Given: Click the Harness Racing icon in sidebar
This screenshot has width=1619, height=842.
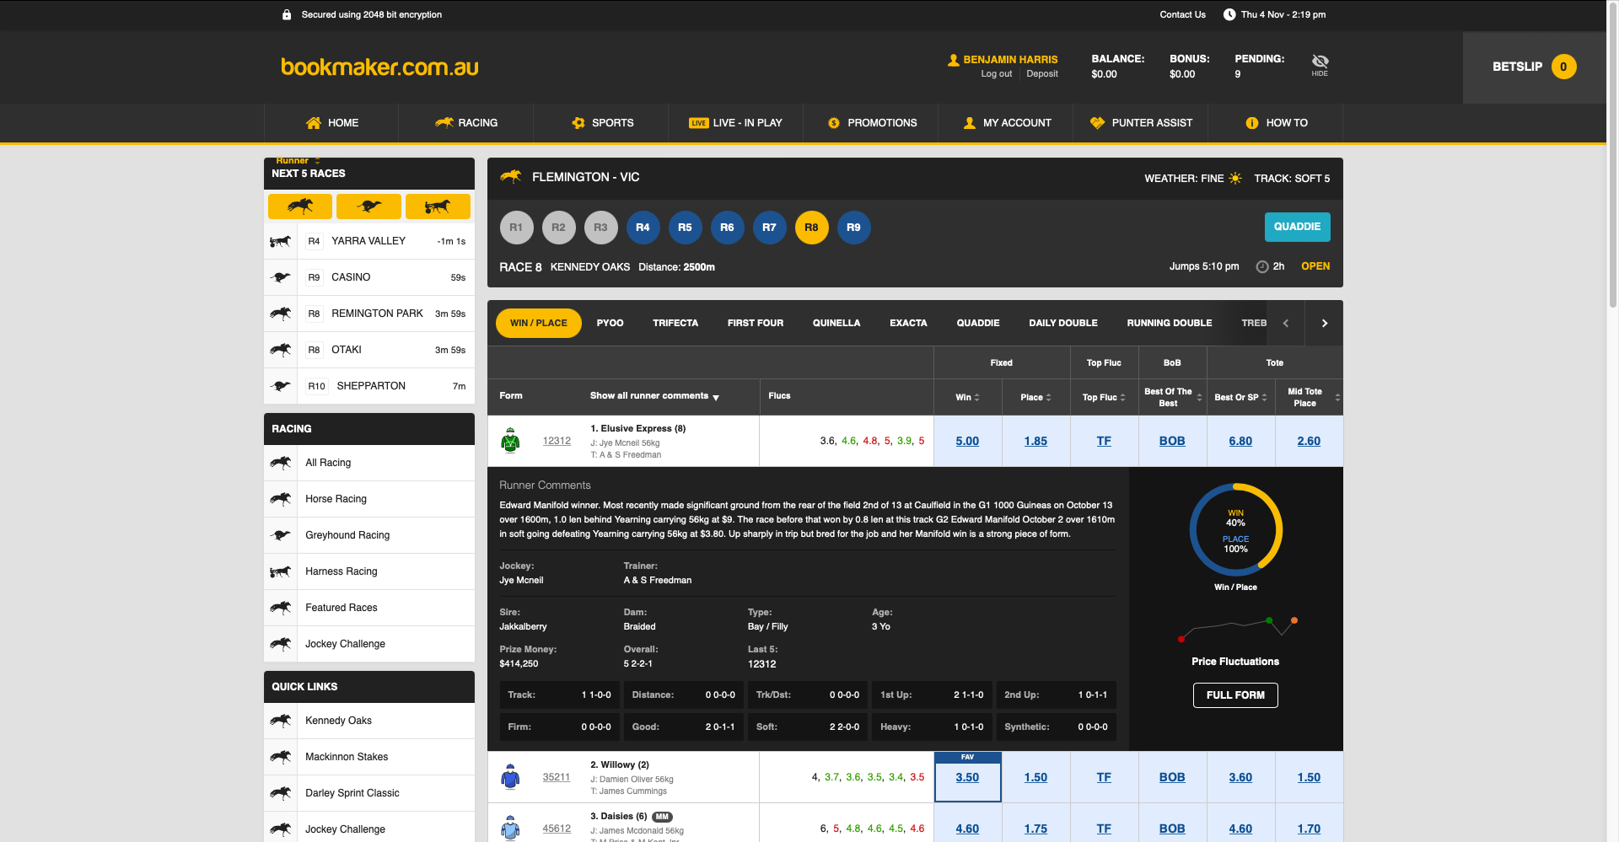Looking at the screenshot, I should tap(281, 571).
